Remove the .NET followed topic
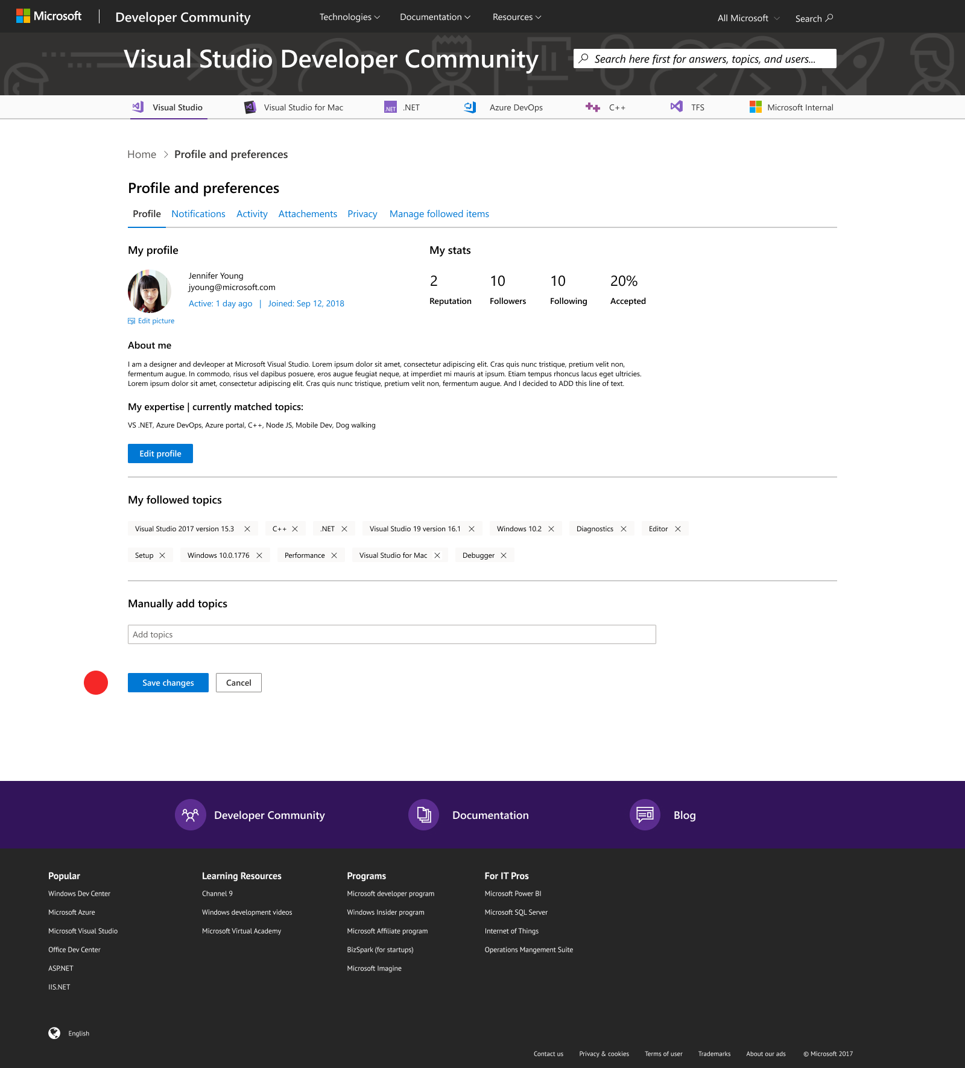Viewport: 965px width, 1068px height. click(x=344, y=529)
